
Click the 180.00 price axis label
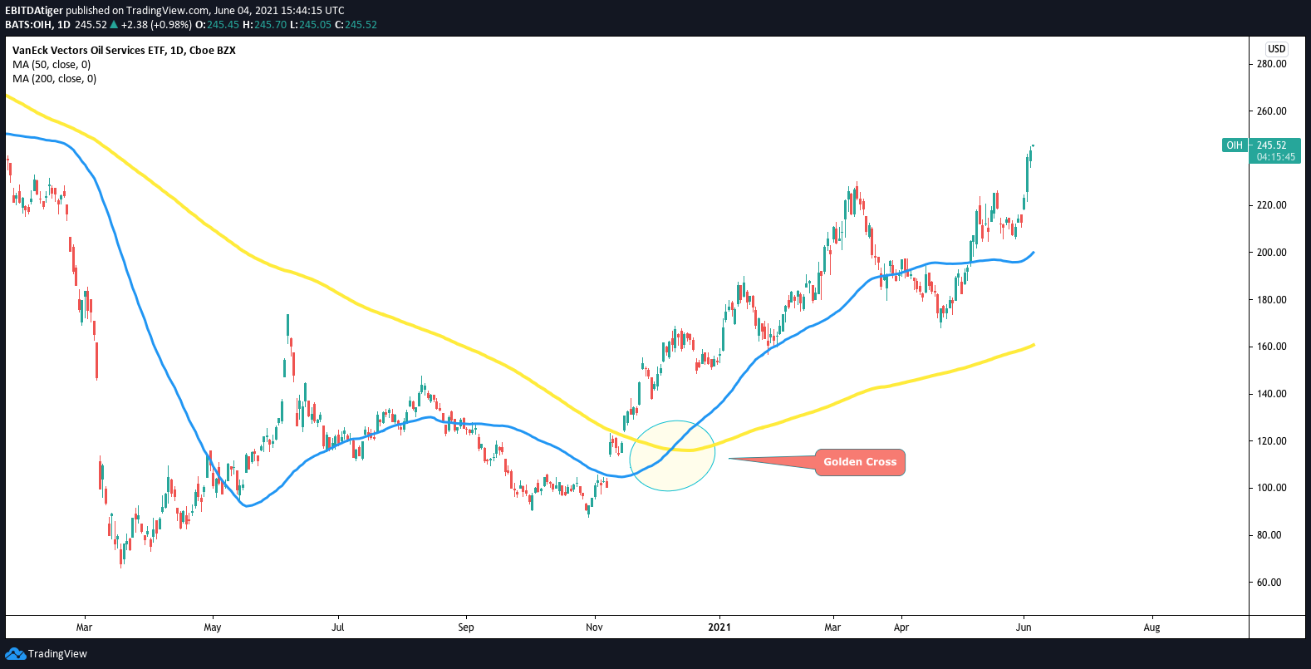(1271, 300)
